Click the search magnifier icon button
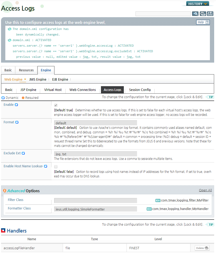 point(195,14)
